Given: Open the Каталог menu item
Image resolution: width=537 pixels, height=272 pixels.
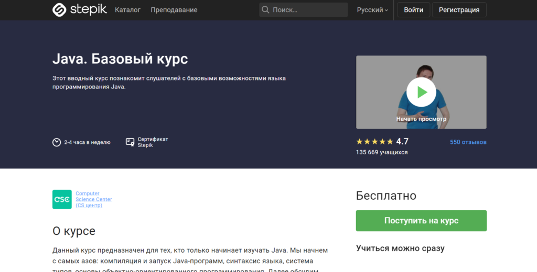Looking at the screenshot, I should [x=127, y=10].
